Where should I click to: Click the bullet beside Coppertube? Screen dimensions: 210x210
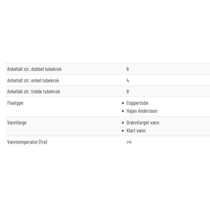[123, 103]
